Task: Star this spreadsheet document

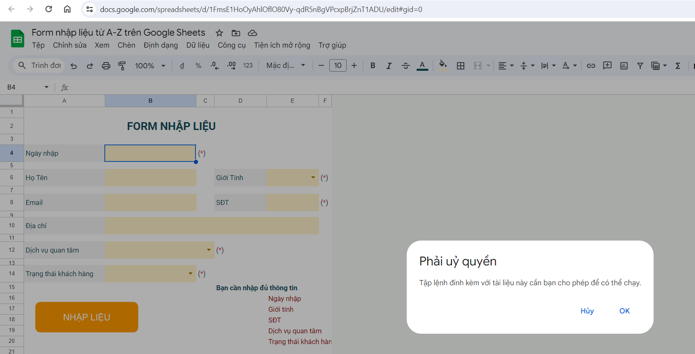Action: (219, 33)
